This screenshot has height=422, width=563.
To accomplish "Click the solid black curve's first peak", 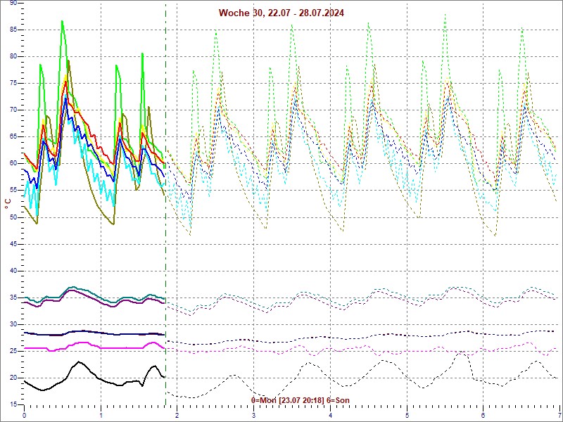I will (79, 362).
